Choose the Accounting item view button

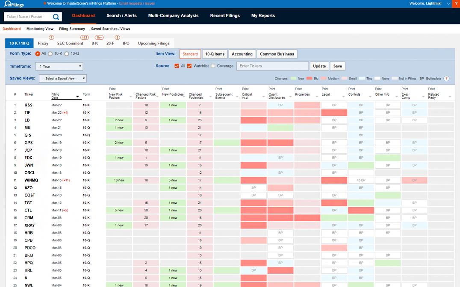(x=242, y=54)
